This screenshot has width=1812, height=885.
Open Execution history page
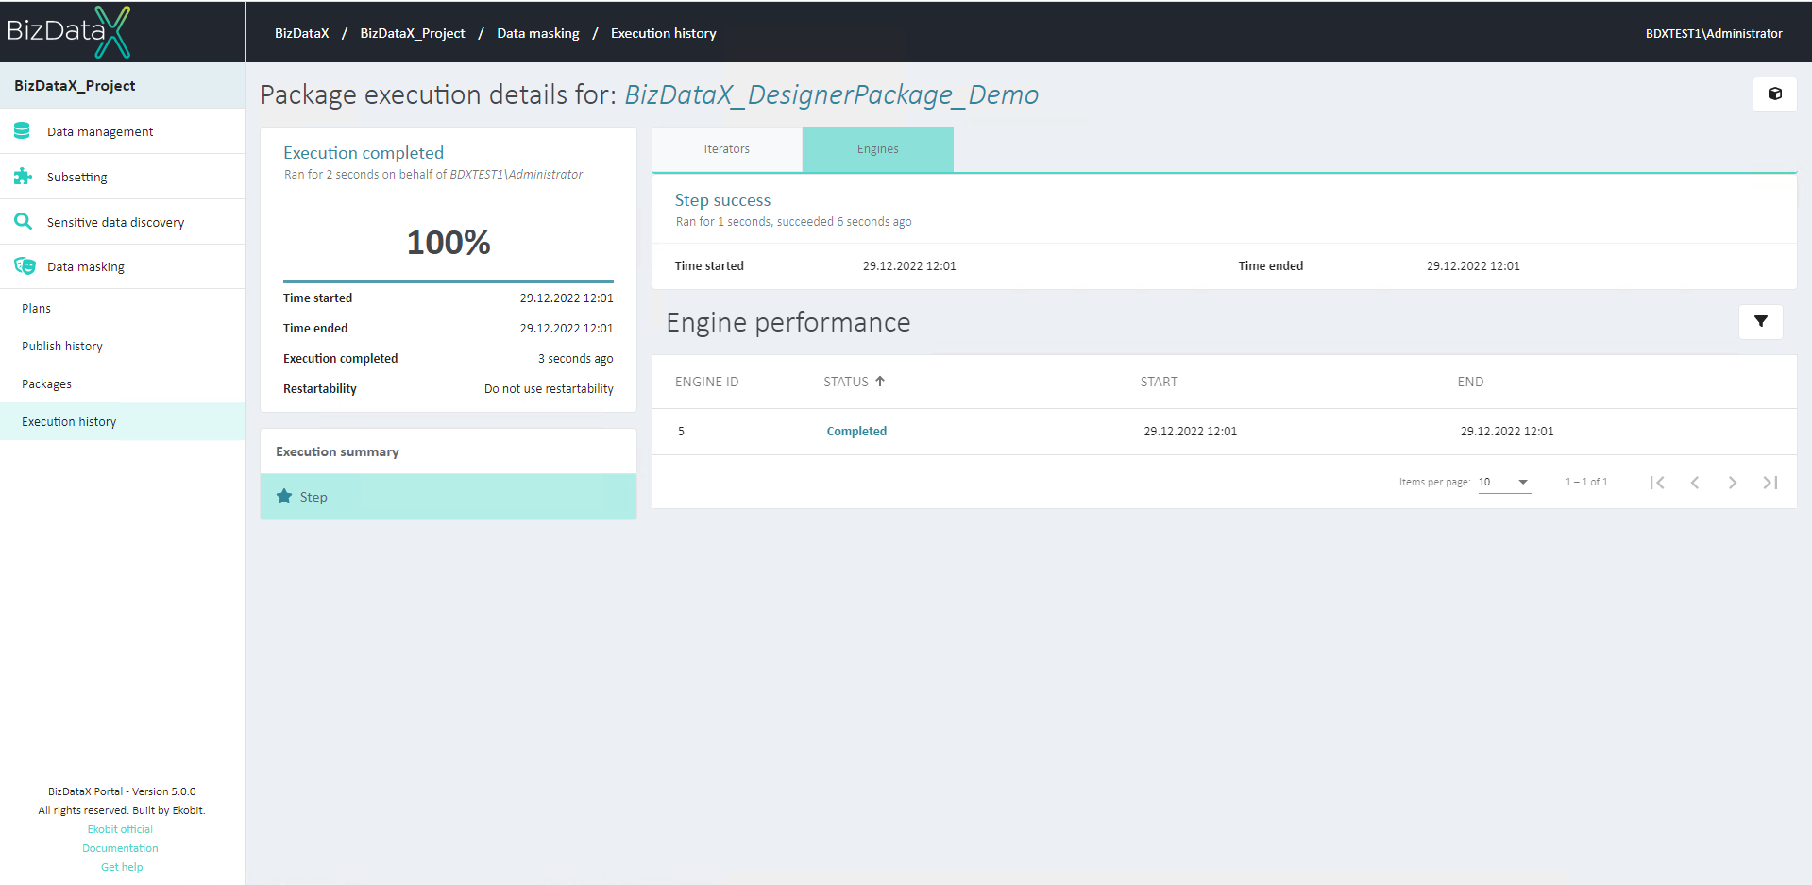click(123, 421)
